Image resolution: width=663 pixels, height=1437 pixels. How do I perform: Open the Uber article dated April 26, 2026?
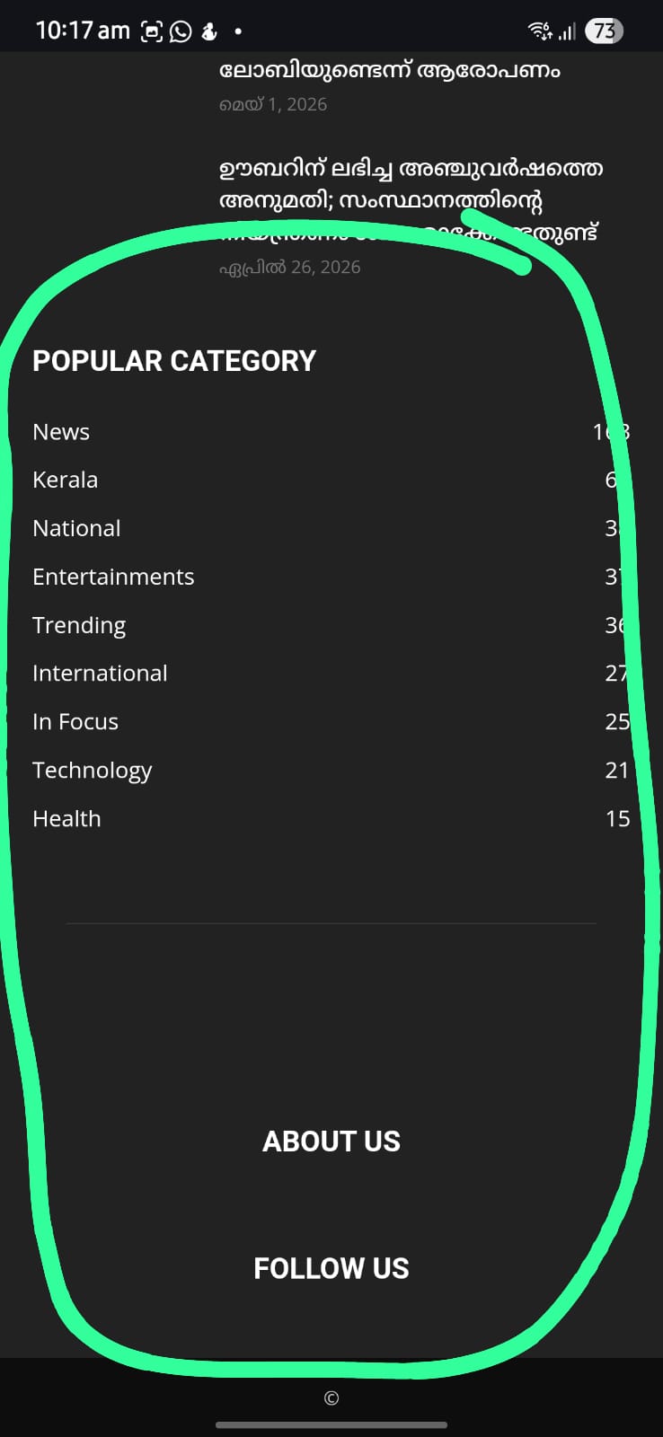(411, 200)
